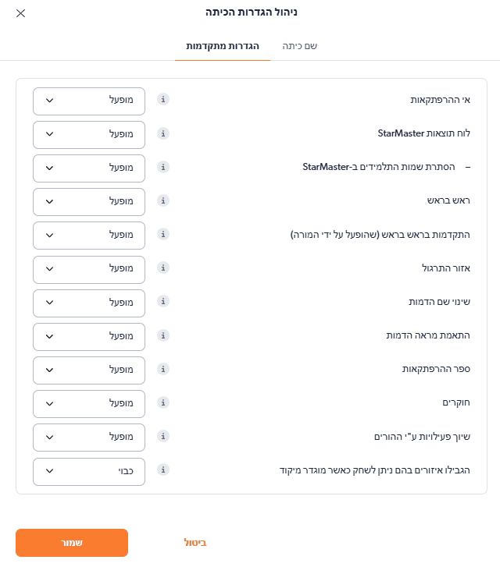The image size is (500, 567).
Task: Show info for ספר ההרפתקאות
Action: coord(163,368)
